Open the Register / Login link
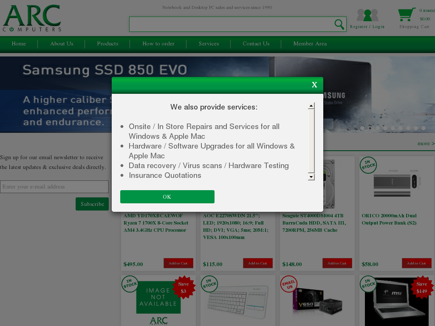 pyautogui.click(x=367, y=27)
